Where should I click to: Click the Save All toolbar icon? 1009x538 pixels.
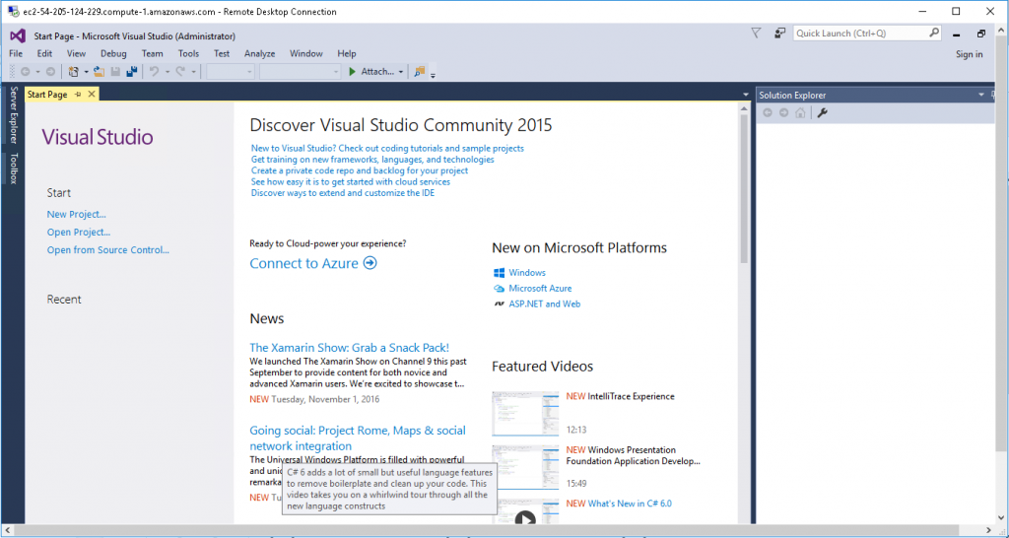[131, 72]
